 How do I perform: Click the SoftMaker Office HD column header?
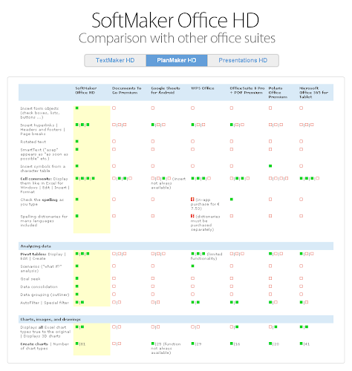click(86, 91)
